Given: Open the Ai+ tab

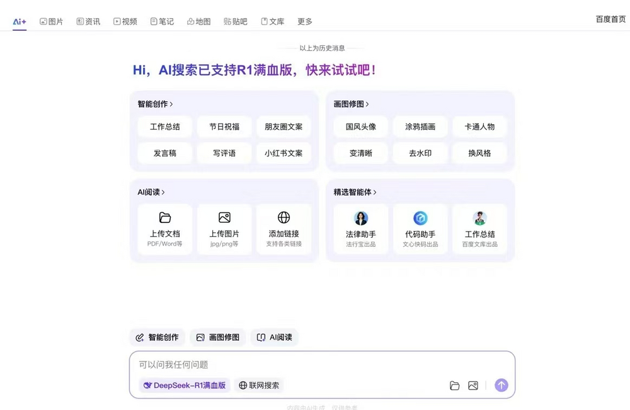Looking at the screenshot, I should 20,21.
